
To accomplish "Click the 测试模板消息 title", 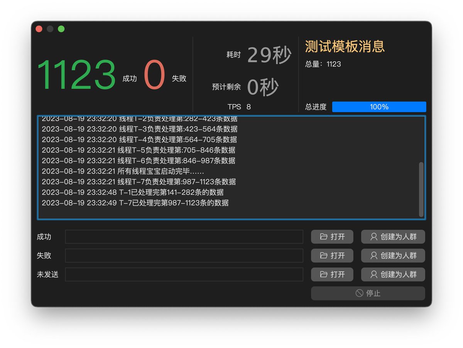I will 345,46.
